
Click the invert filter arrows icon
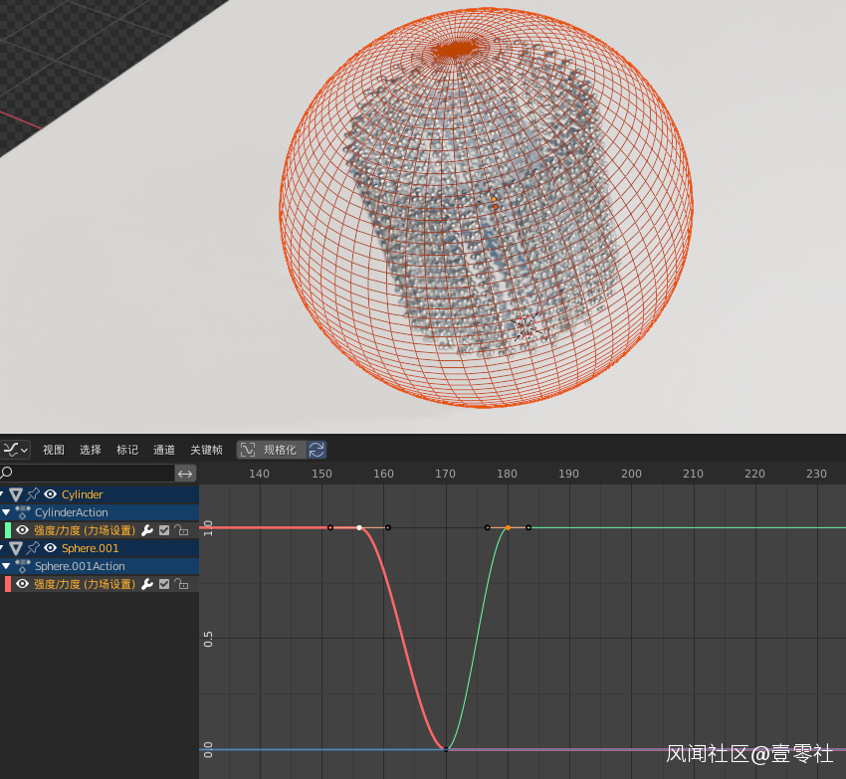(x=185, y=474)
